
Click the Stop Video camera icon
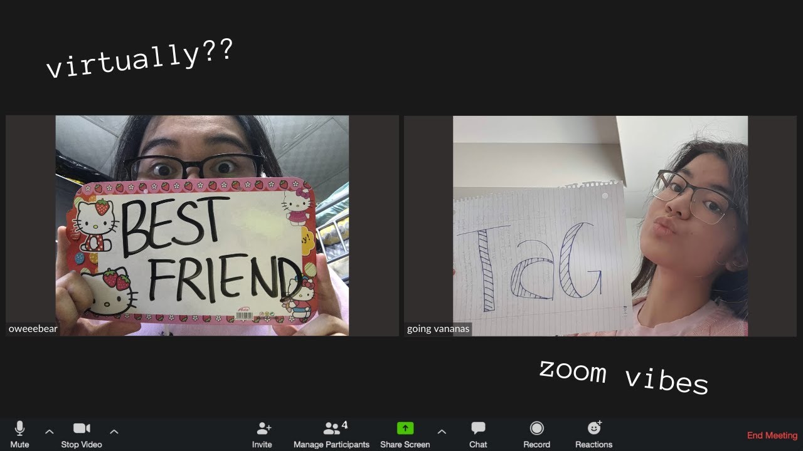click(82, 428)
